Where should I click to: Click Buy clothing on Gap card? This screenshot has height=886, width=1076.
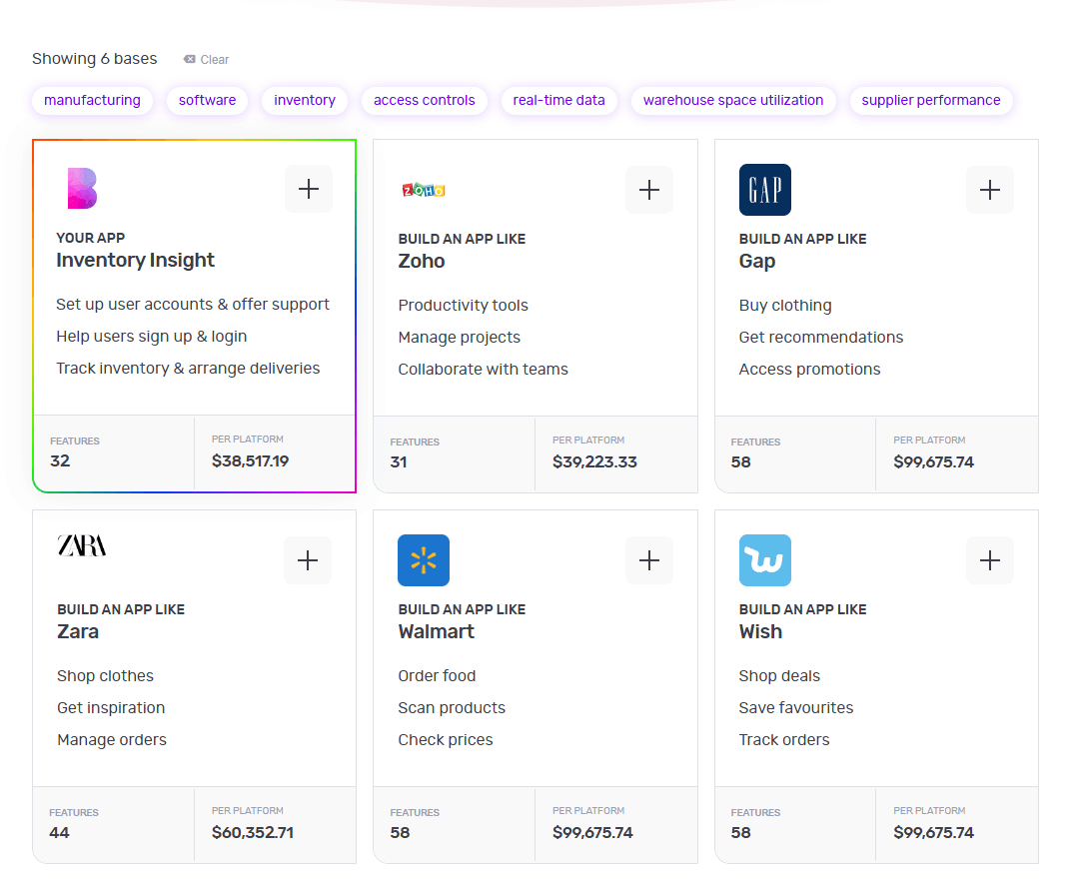click(785, 306)
